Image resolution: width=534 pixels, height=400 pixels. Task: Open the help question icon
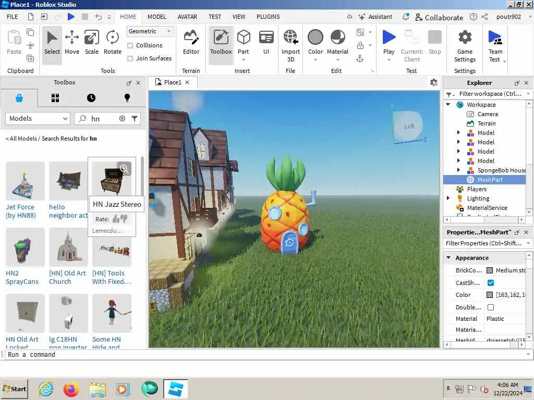[473, 17]
